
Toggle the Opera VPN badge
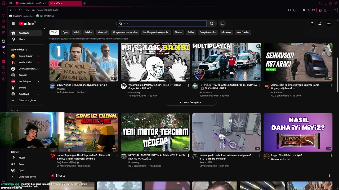coord(27,10)
